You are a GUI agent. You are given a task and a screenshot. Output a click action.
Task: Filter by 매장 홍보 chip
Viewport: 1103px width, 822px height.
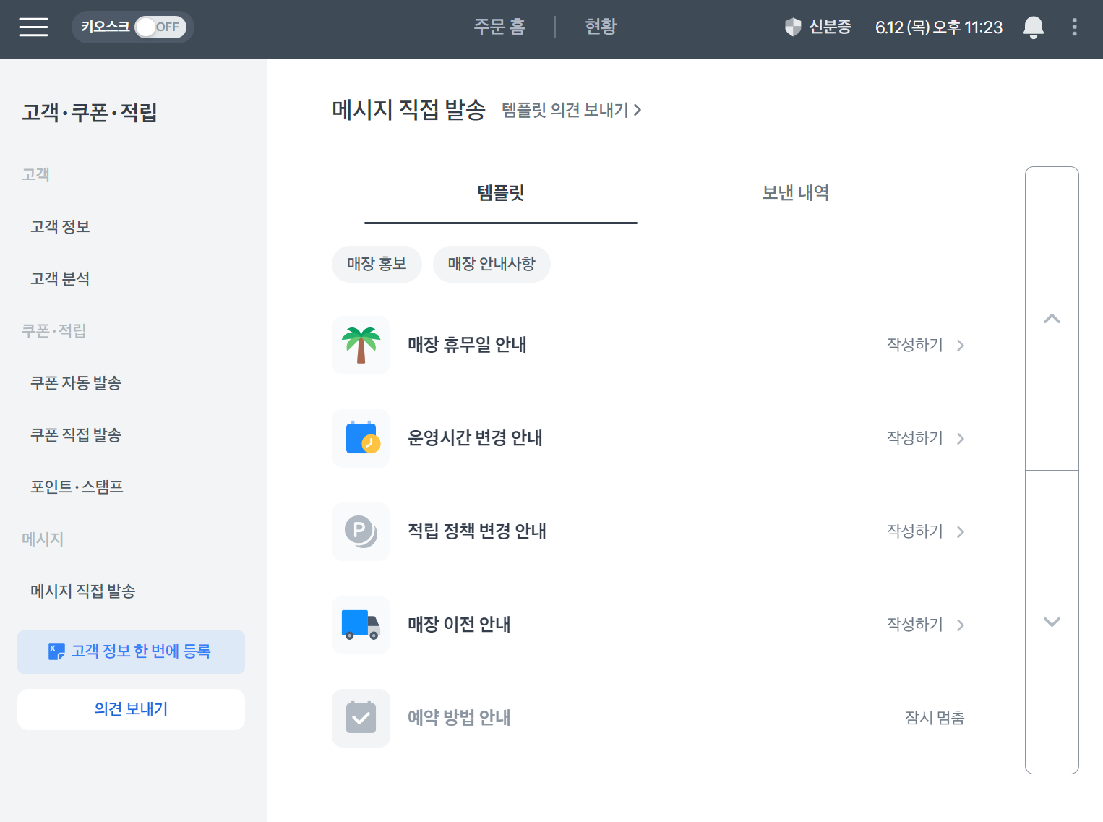pos(377,264)
